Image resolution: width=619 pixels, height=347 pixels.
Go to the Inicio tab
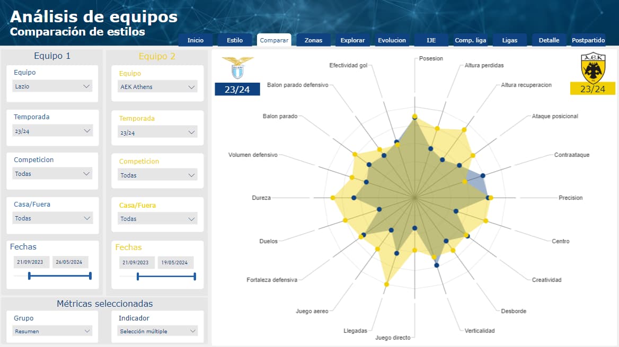(196, 40)
